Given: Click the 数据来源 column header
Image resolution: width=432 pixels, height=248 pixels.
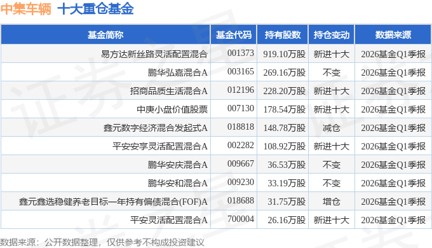Looking at the screenshot, I should pos(393,35).
